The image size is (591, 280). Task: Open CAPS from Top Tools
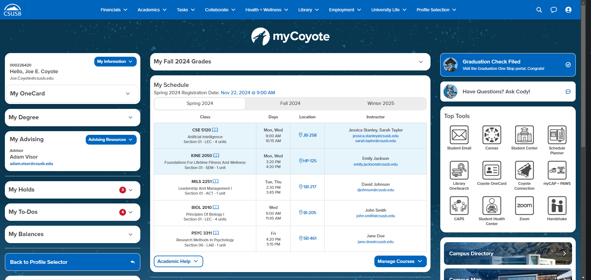pos(459,206)
